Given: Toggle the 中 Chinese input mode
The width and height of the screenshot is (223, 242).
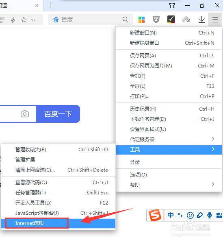Looking at the screenshot, I should point(171,215).
